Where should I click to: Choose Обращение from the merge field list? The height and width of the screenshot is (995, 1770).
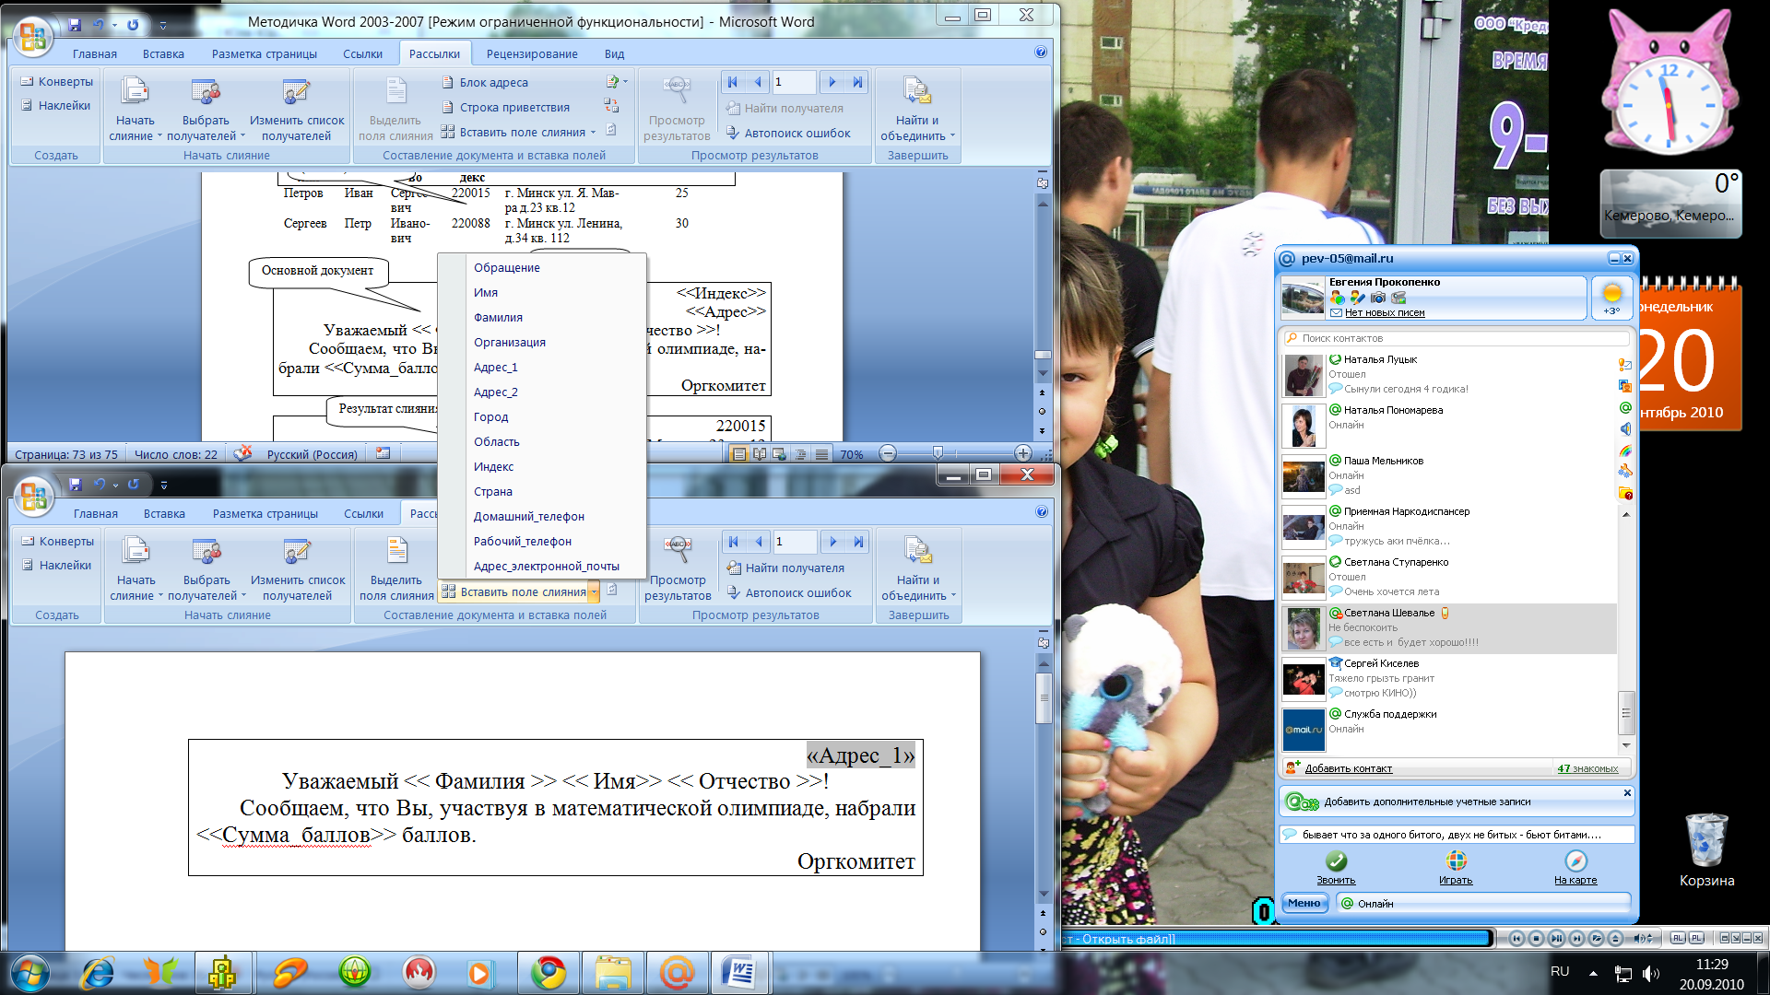[x=506, y=267]
